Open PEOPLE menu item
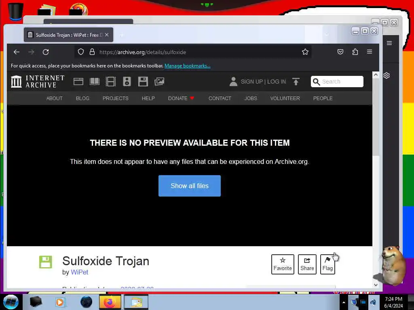Screen dimensions: 414x310 [x=323, y=98]
